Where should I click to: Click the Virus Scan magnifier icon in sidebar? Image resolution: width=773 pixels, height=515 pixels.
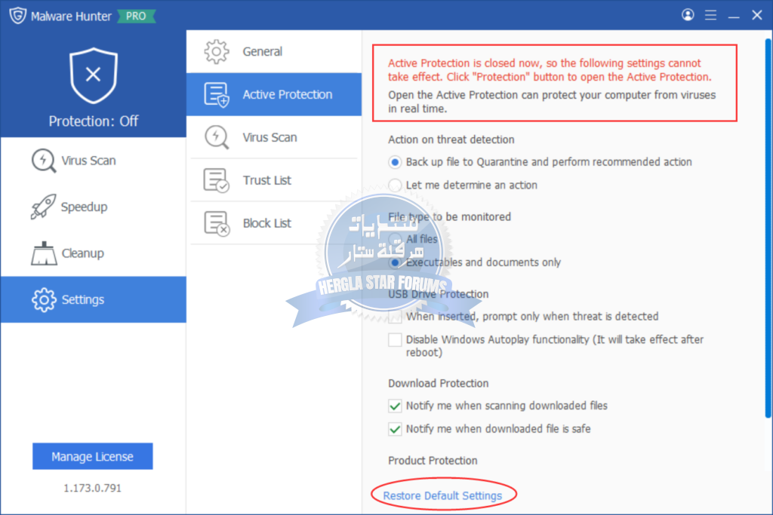point(43,161)
